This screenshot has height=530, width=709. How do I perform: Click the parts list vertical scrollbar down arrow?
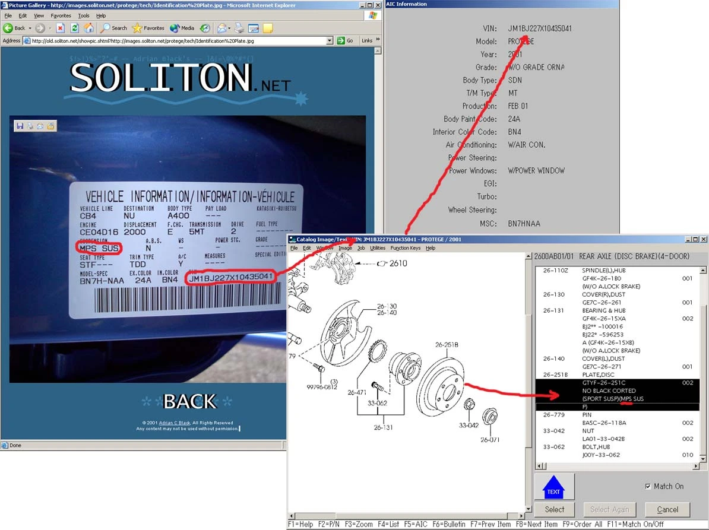coord(703,459)
